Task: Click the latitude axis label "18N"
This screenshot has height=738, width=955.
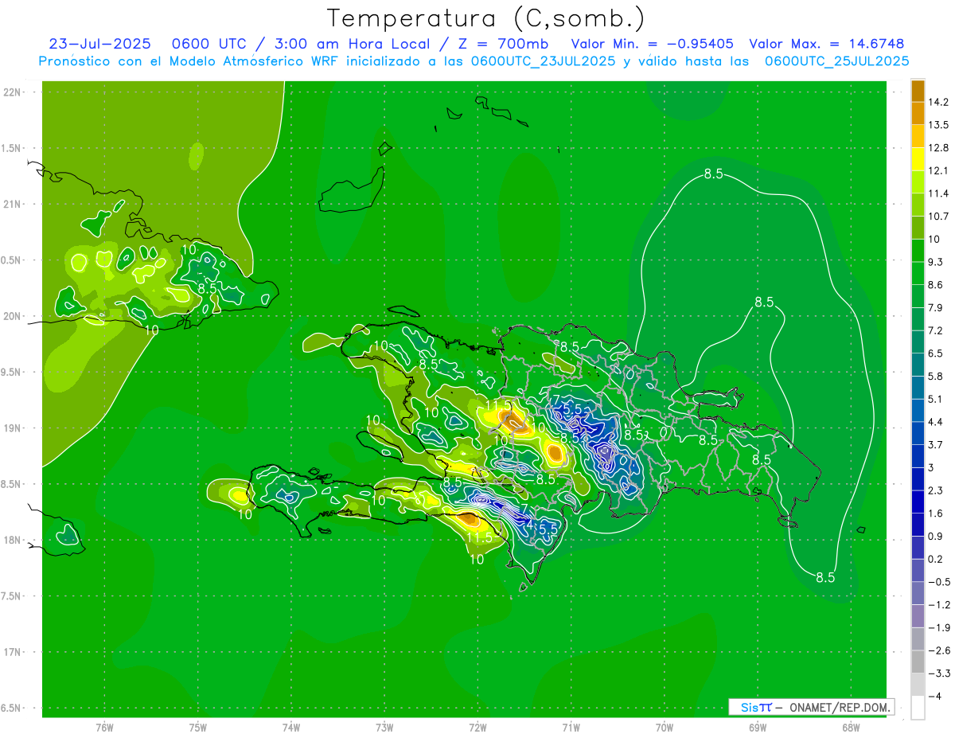Action: 13,541
